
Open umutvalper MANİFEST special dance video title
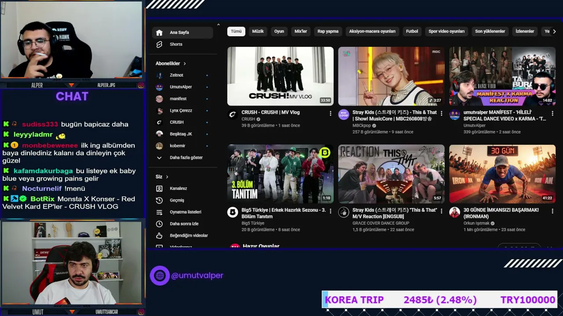click(505, 115)
